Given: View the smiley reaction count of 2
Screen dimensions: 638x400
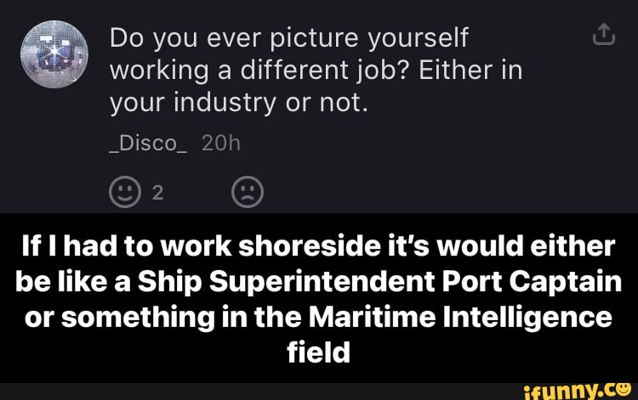Looking at the screenshot, I should click(x=157, y=190).
